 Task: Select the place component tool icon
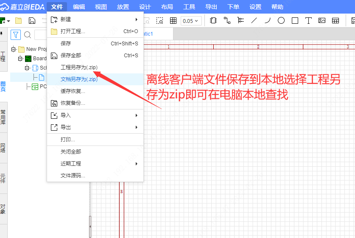coord(213,21)
